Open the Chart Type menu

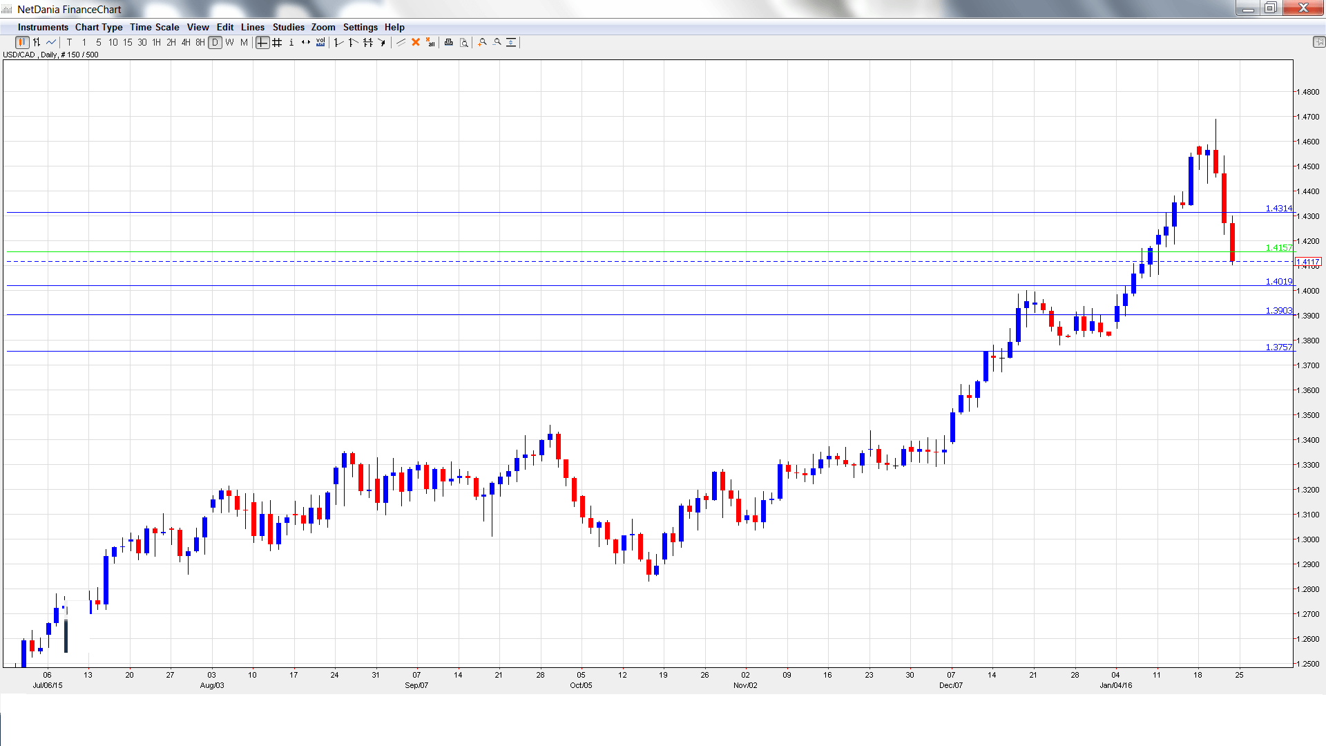point(99,28)
